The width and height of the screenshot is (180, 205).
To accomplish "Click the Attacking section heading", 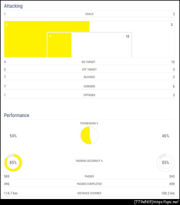I will coord(13,6).
